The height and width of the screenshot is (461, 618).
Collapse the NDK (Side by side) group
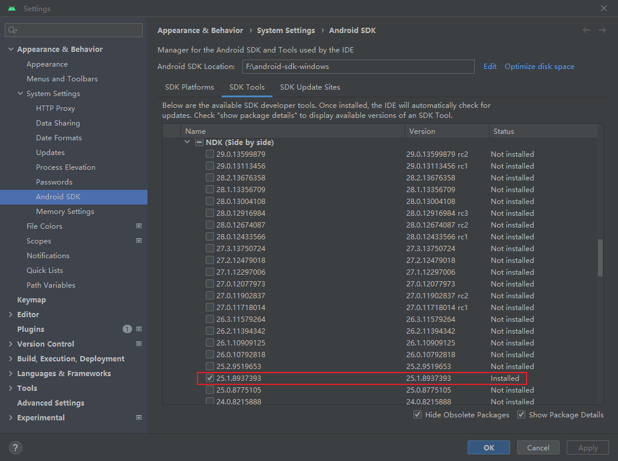pos(188,142)
